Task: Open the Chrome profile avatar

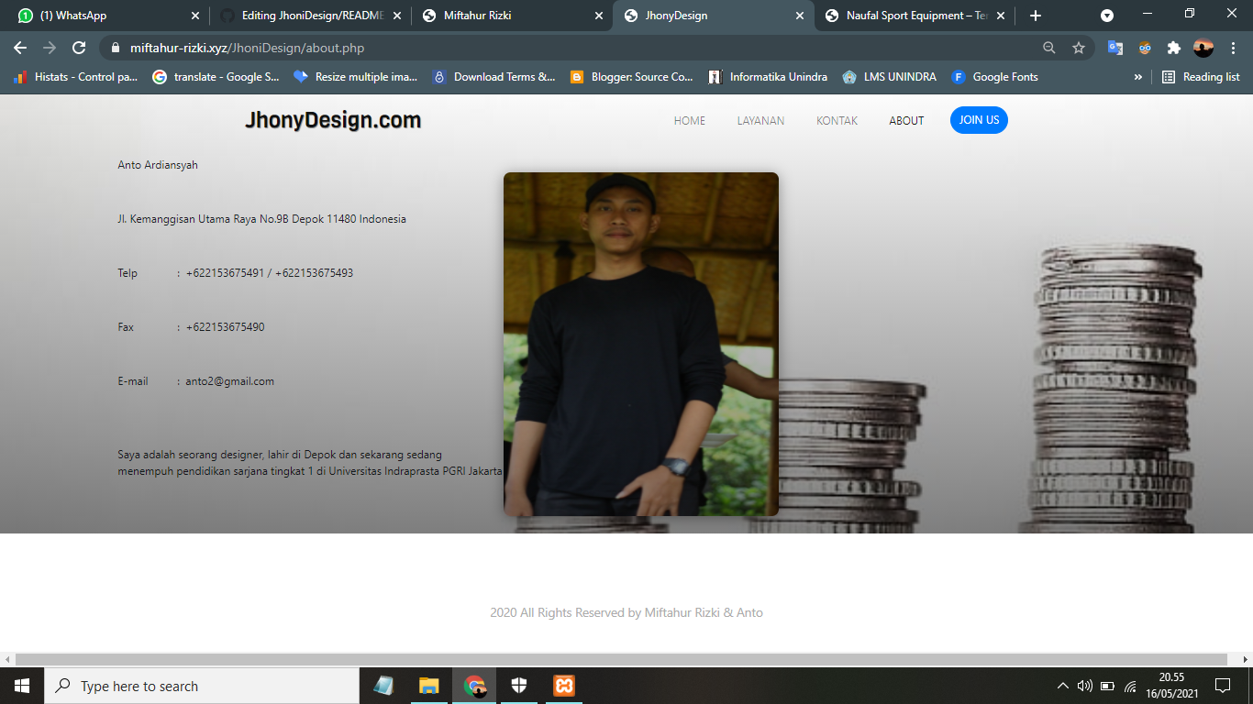Action: tap(1204, 46)
